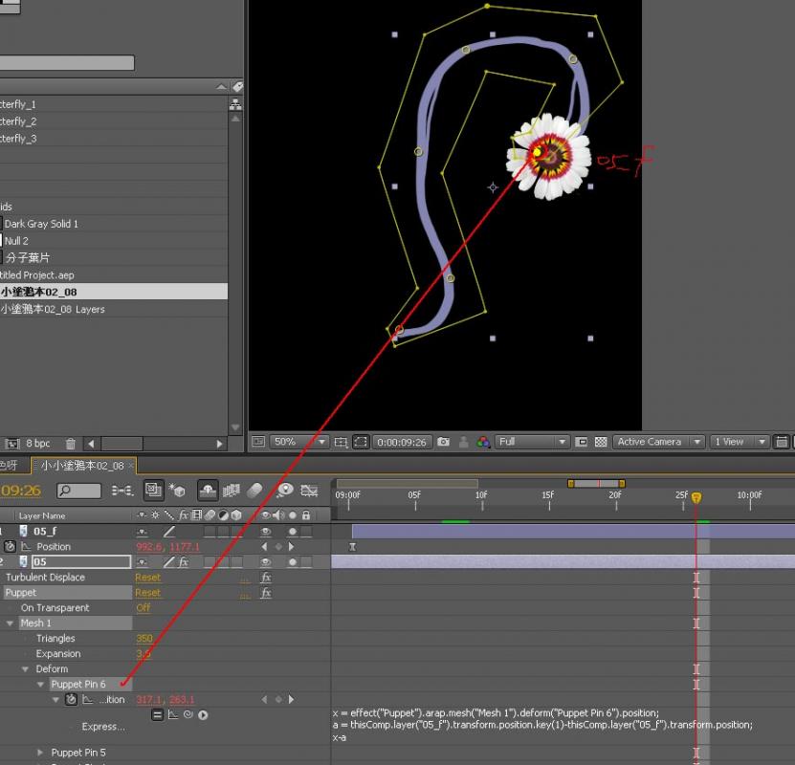The image size is (795, 765).
Task: Open the expression pick whip icon
Action: click(188, 714)
